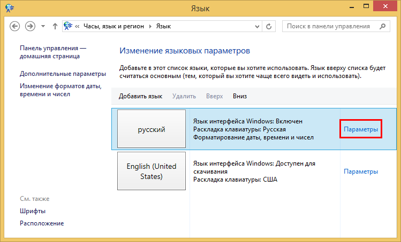Open the 'Расположение' link

42,223
